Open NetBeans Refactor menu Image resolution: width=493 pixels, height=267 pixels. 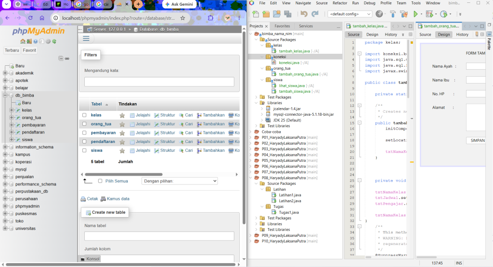click(340, 3)
